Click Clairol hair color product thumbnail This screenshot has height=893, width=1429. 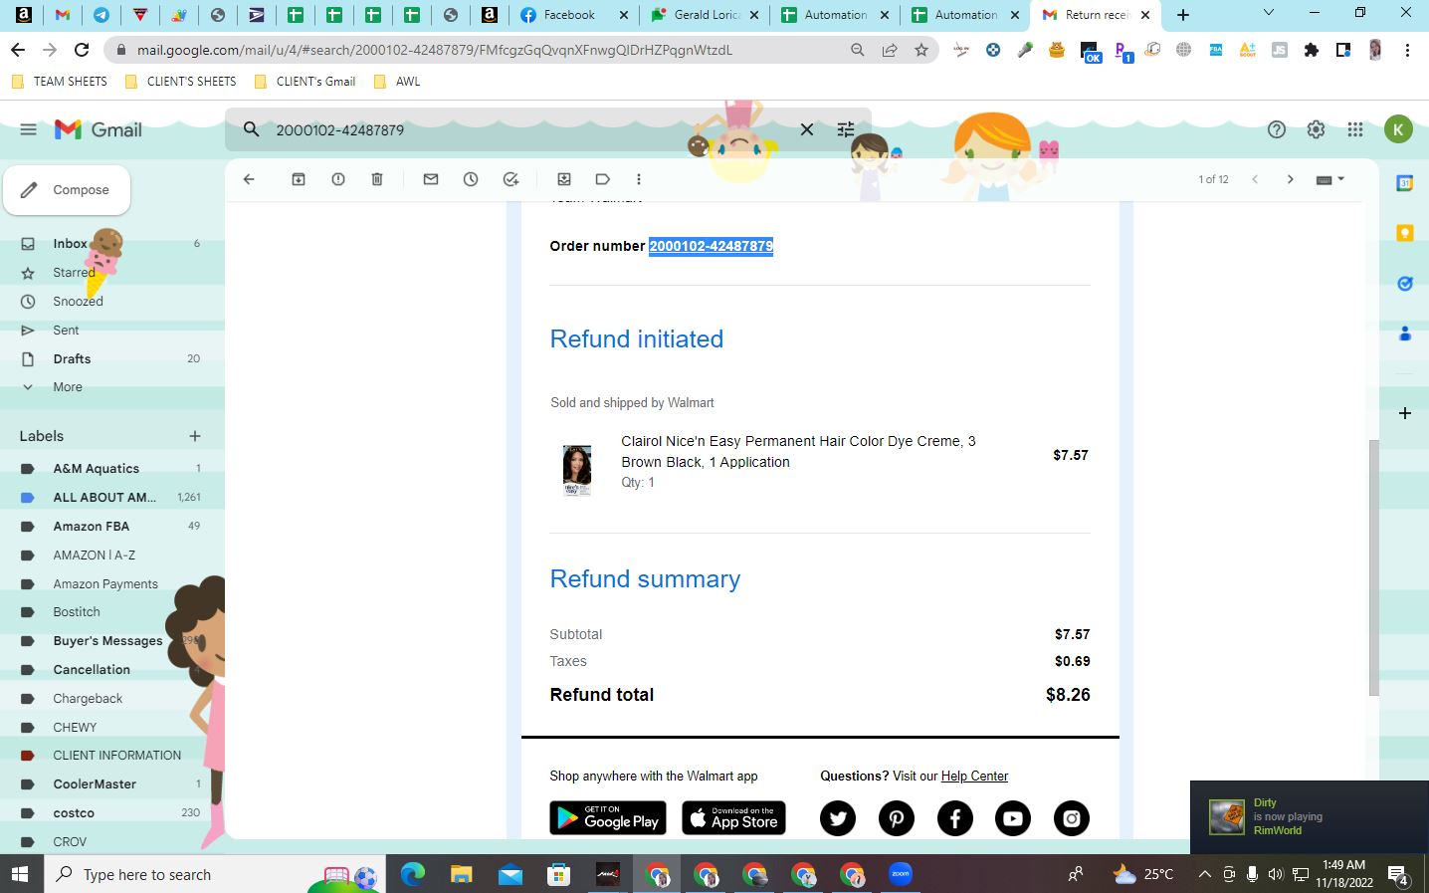pos(577,470)
